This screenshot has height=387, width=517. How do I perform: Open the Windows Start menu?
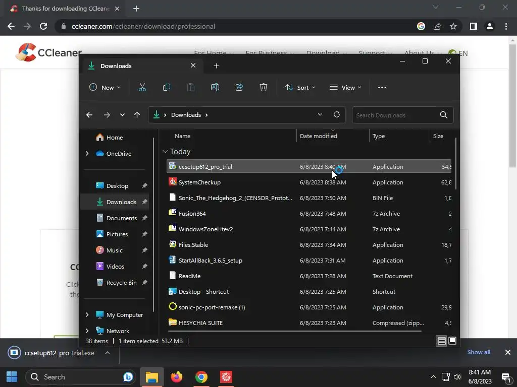click(x=12, y=377)
